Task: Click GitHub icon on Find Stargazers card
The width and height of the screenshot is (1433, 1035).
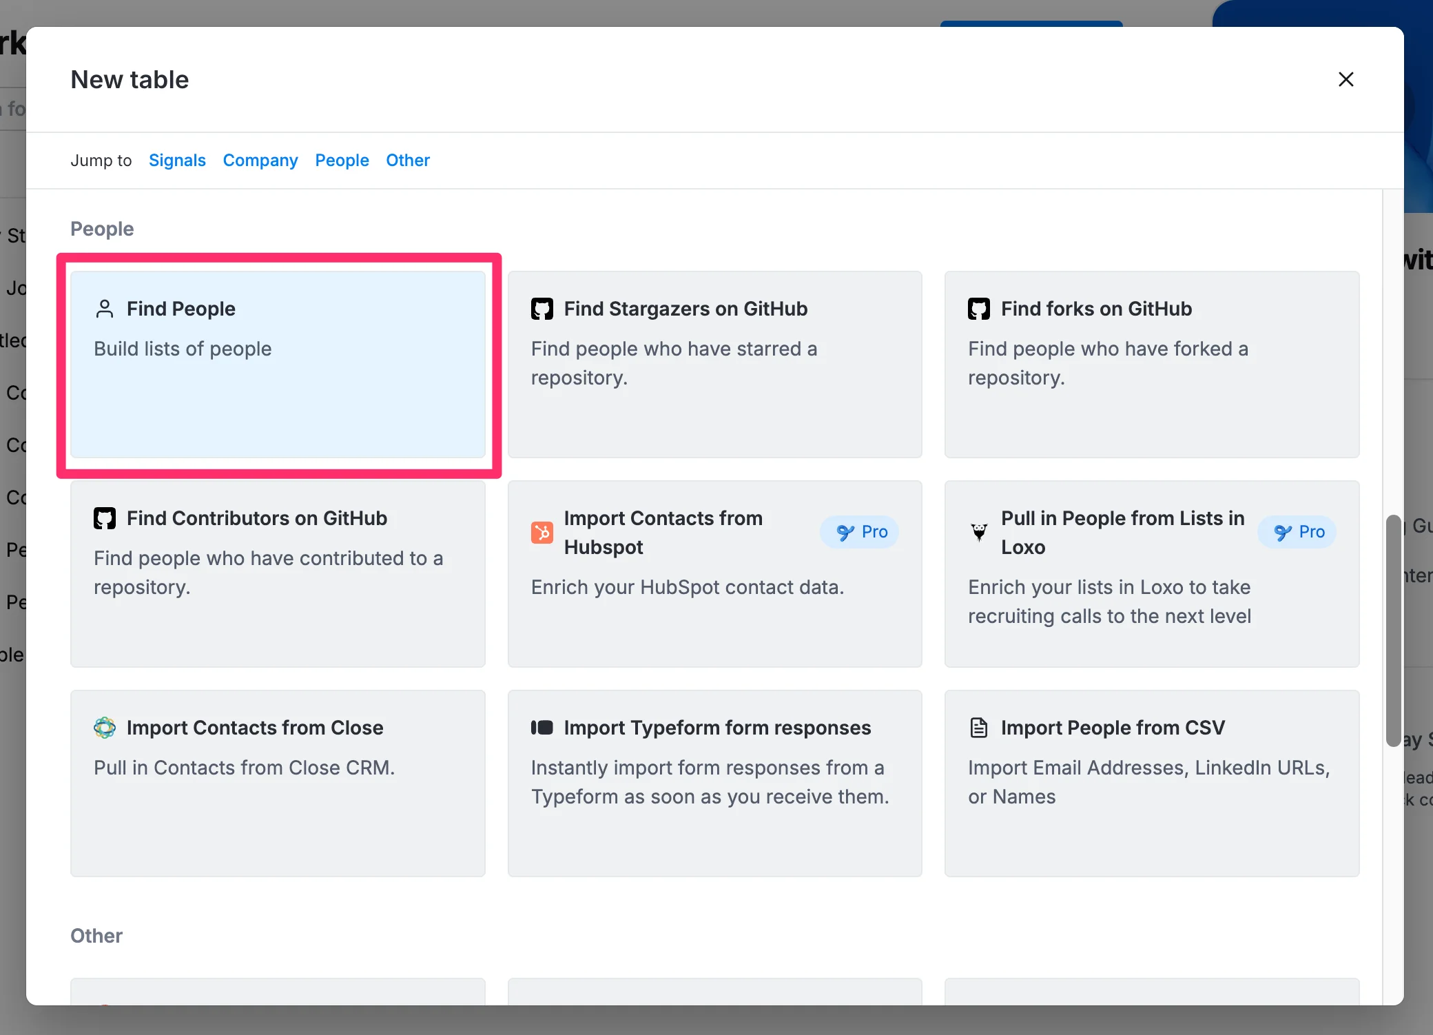Action: 542,309
